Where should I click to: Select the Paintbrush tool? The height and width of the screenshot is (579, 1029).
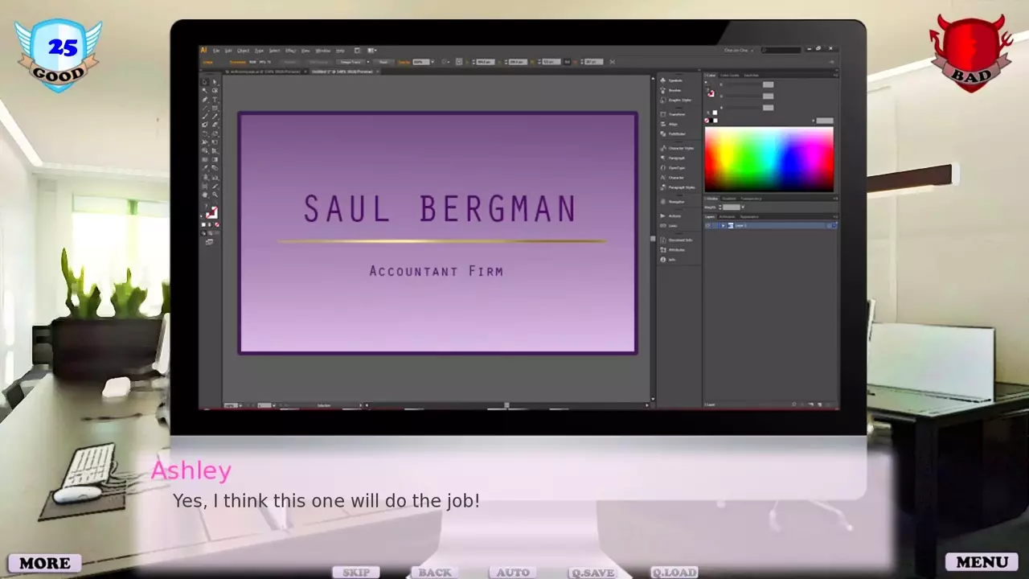click(x=204, y=117)
